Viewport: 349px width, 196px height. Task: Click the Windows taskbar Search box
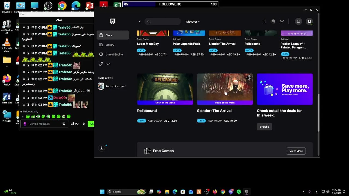tap(127, 192)
